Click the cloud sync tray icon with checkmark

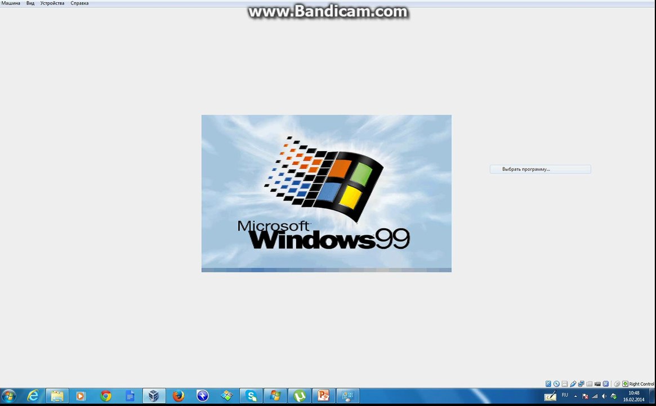[614, 396]
